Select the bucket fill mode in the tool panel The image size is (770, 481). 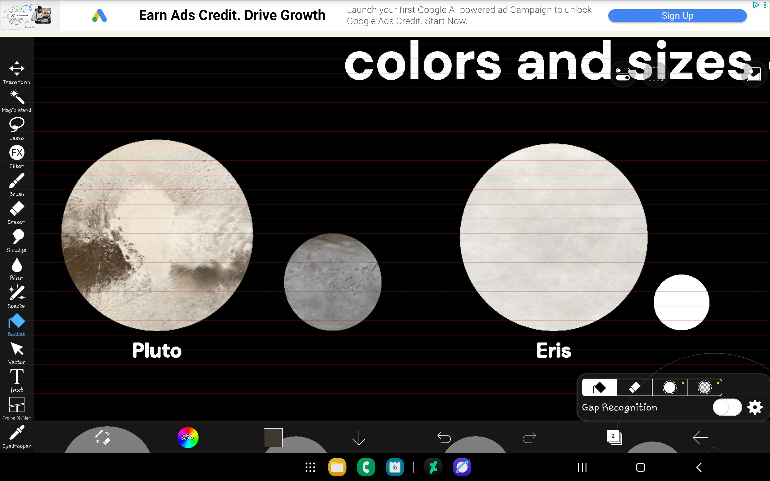click(599, 387)
